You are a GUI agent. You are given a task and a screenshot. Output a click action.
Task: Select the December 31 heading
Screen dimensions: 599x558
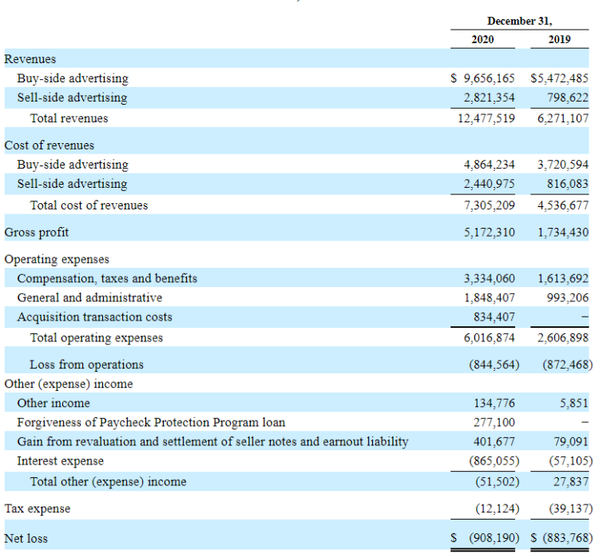(x=520, y=21)
